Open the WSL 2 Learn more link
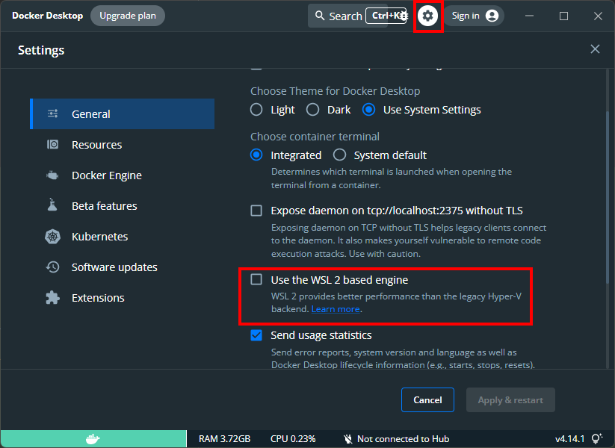The image size is (615, 448). point(336,309)
